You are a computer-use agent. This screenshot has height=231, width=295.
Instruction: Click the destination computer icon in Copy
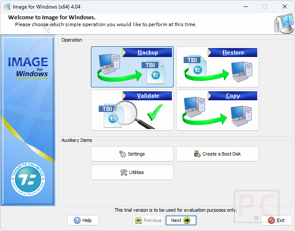tap(241, 116)
